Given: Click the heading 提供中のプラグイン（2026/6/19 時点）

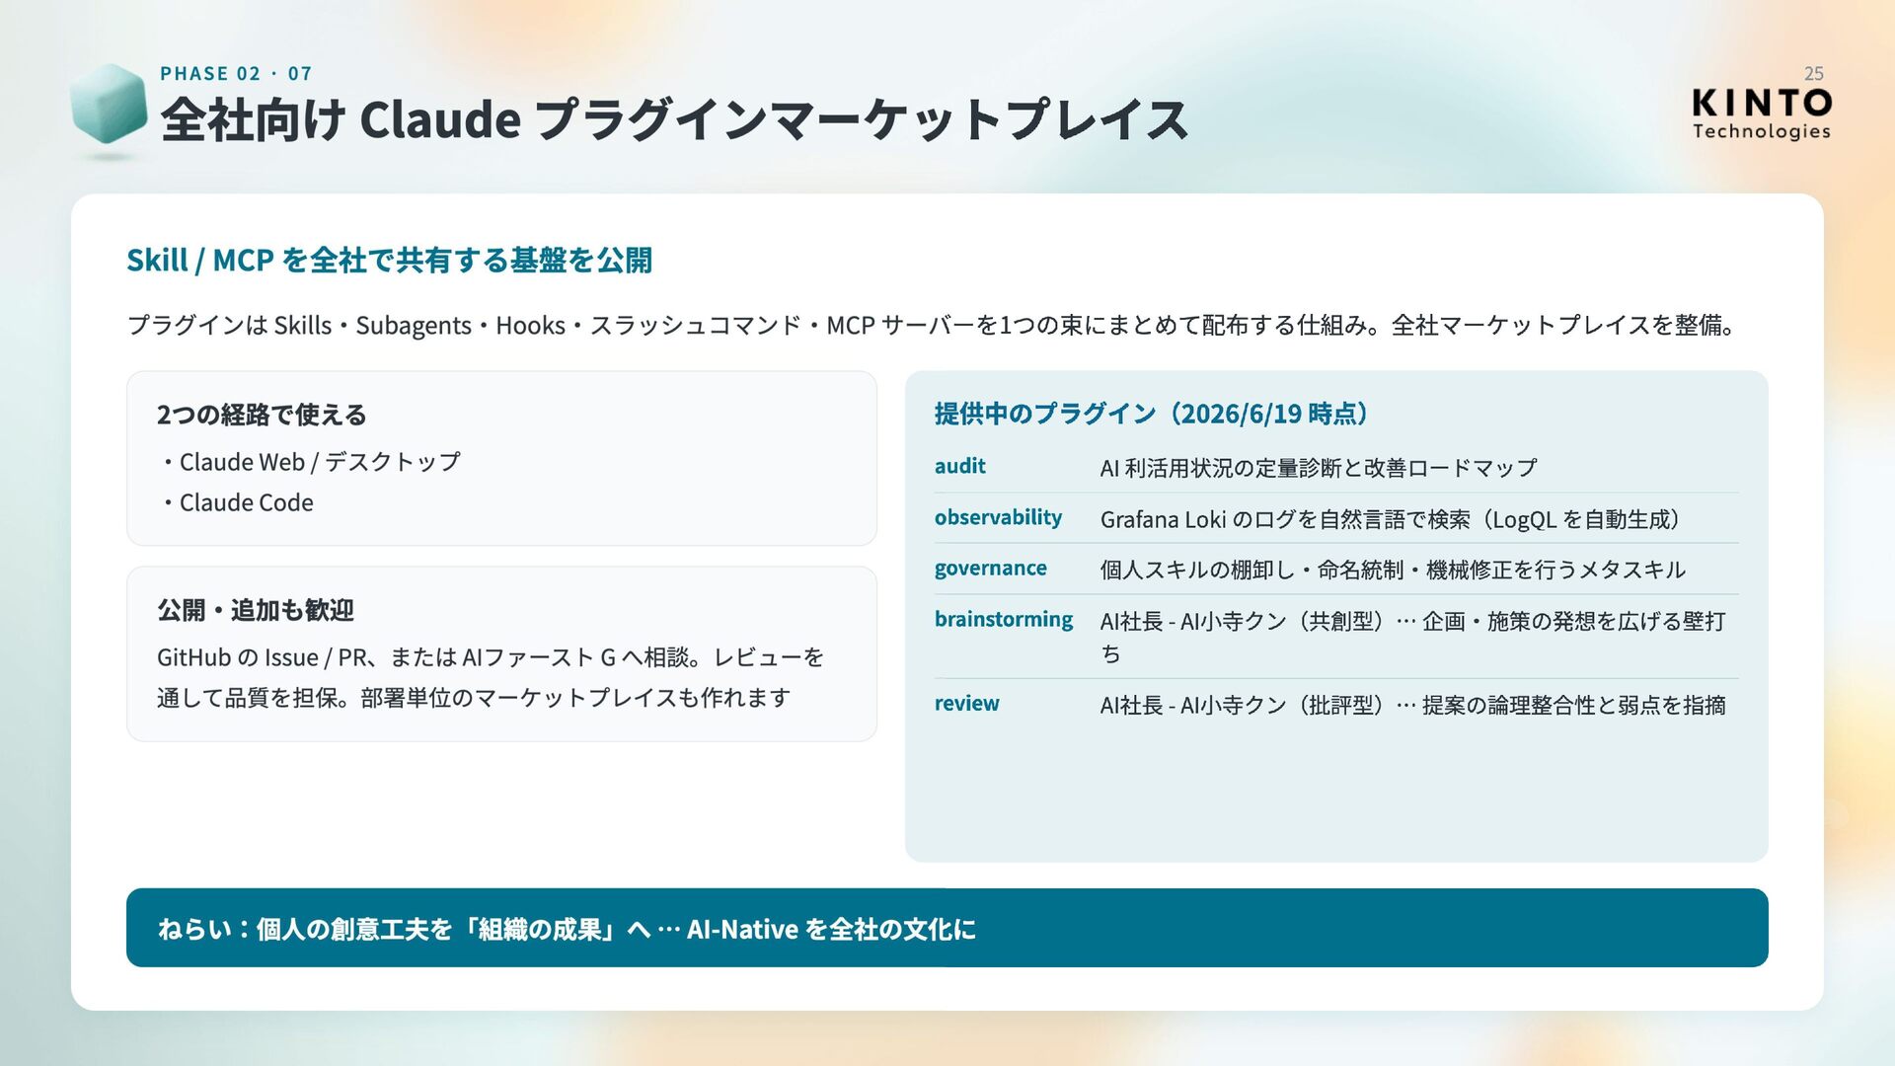Looking at the screenshot, I should pyautogui.click(x=1151, y=414).
